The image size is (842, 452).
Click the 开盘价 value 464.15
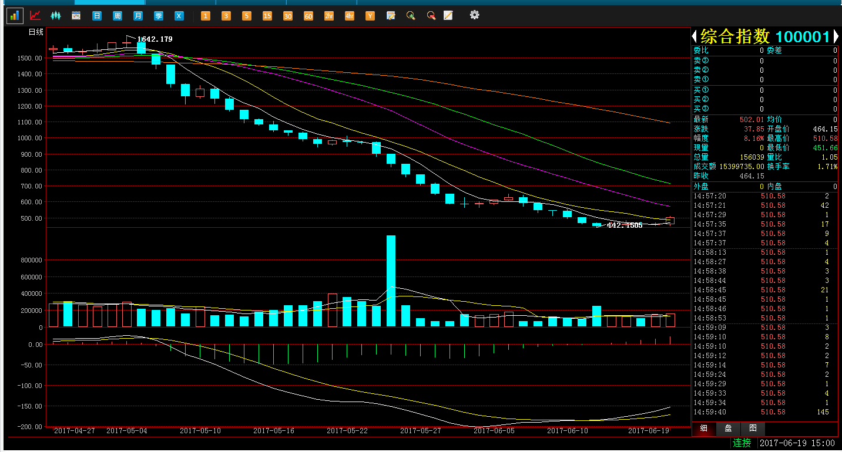click(x=825, y=129)
